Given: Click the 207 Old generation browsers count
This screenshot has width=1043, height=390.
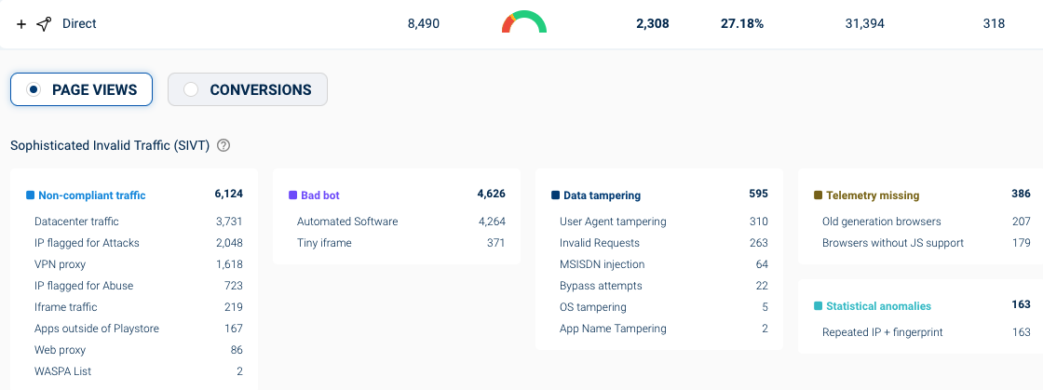Looking at the screenshot, I should coord(1022,222).
